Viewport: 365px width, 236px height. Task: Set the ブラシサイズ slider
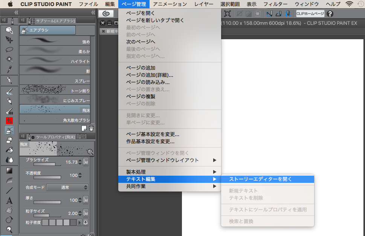pyautogui.click(x=47, y=164)
